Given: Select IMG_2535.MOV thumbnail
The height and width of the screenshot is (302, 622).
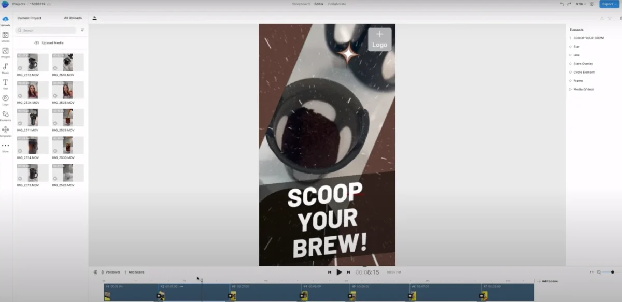Looking at the screenshot, I should 67,90.
